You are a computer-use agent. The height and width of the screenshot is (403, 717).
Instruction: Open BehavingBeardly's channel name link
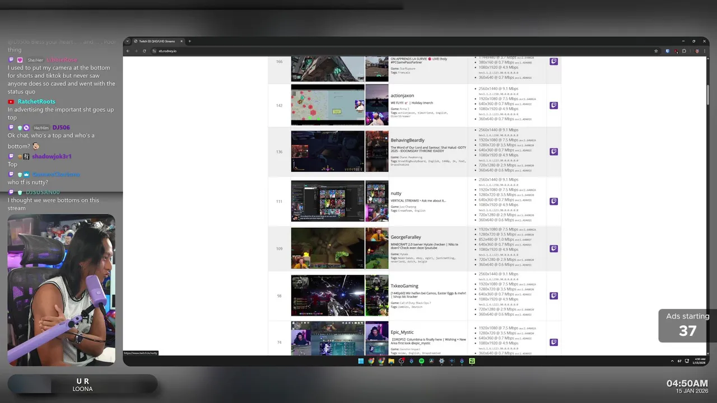click(x=407, y=140)
